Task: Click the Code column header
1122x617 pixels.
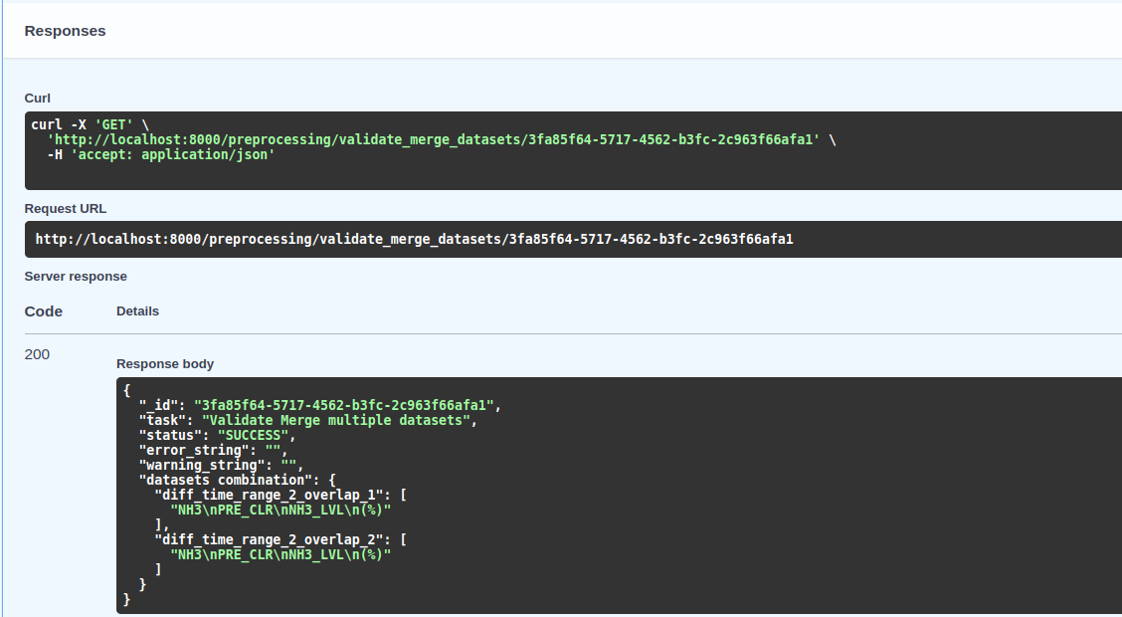Action: pos(44,311)
